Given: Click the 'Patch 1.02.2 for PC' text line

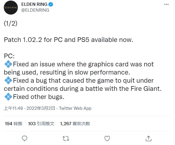Looking at the screenshot, I should 69,40.
